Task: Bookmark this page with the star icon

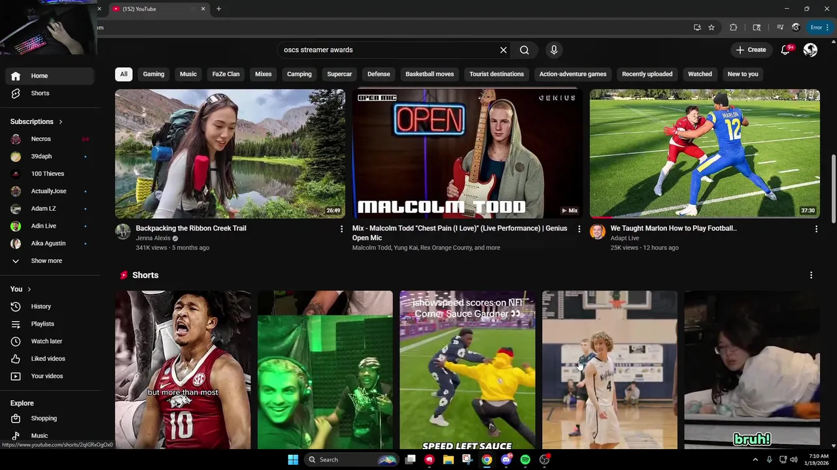Action: pos(711,27)
